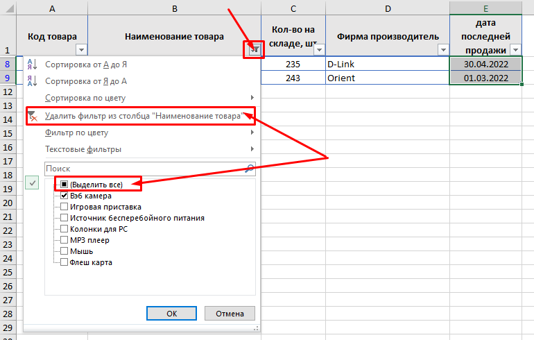
Task: Select column A header
Action: click(52, 8)
